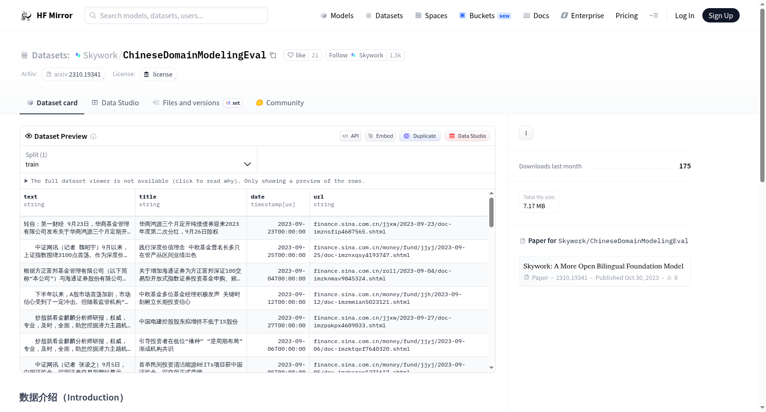Open the Skywork bilingual foundation model paper
This screenshot has width=766, height=412.
tap(605, 271)
